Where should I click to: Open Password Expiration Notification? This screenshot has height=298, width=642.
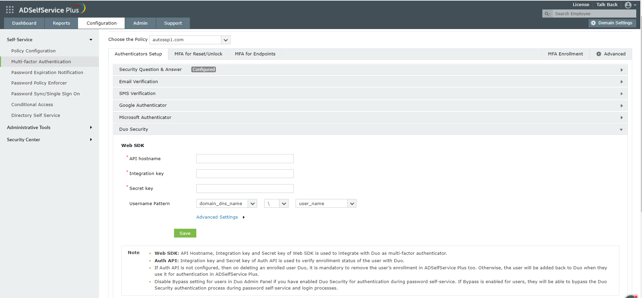click(47, 72)
